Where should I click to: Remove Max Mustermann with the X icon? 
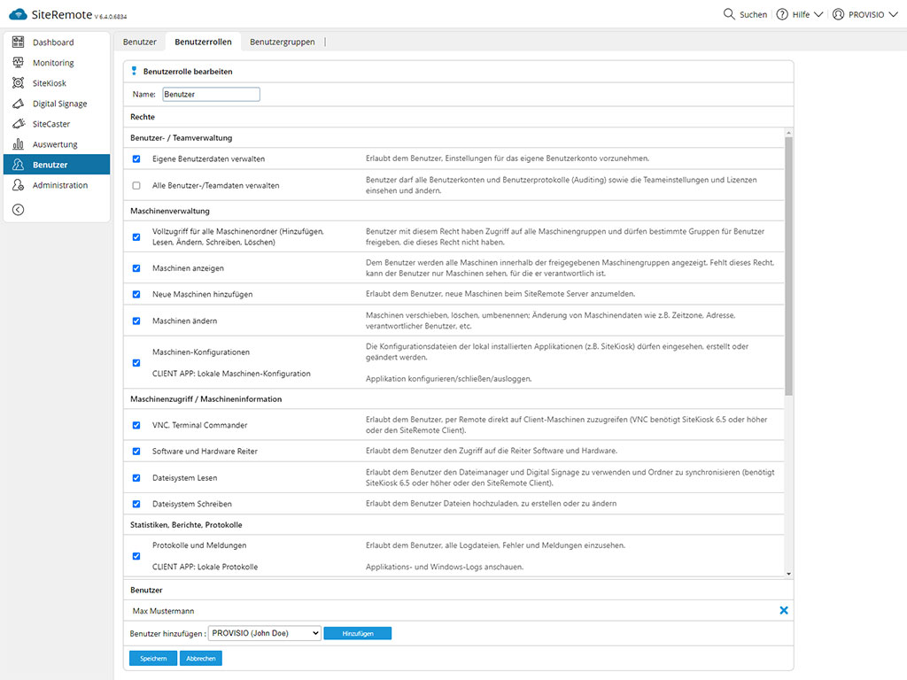783,611
